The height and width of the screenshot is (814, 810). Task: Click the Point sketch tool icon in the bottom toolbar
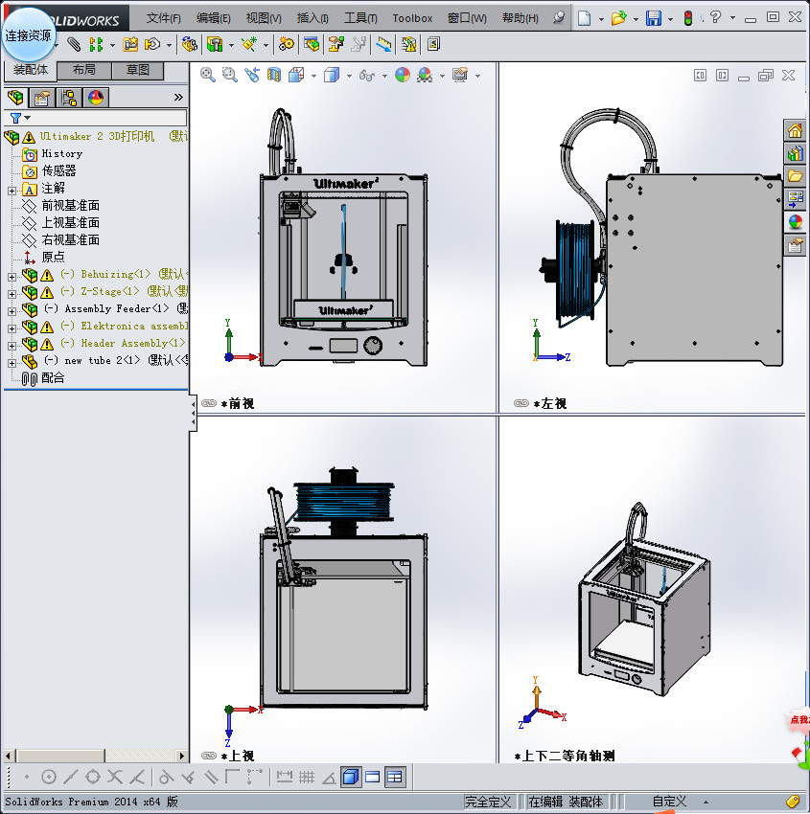(27, 778)
